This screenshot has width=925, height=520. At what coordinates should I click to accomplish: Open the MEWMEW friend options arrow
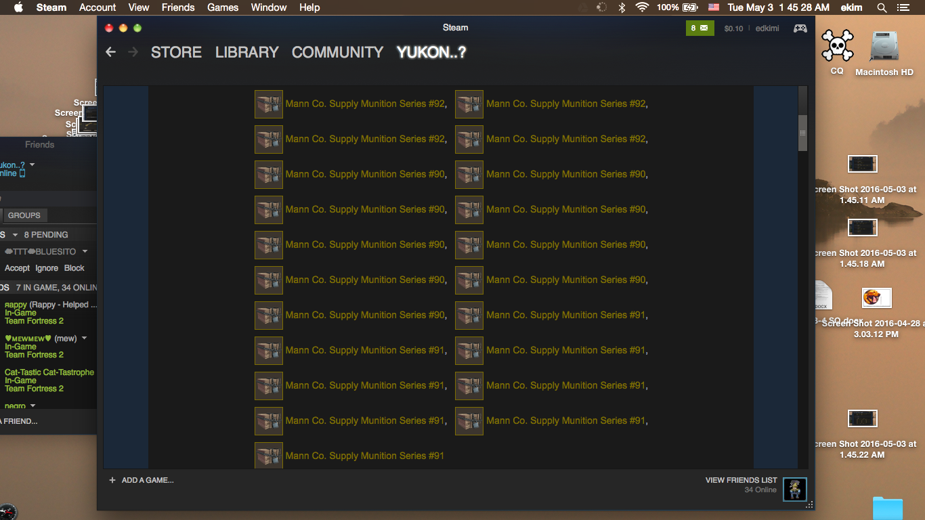coord(85,338)
